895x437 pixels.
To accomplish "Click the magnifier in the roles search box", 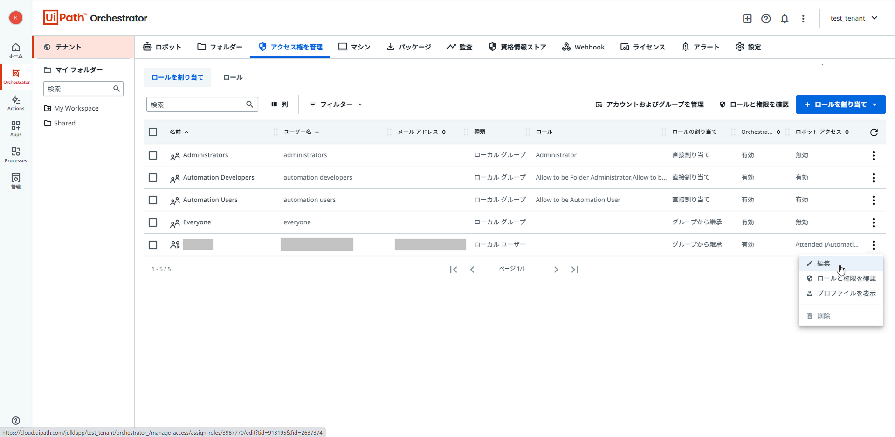I will pyautogui.click(x=250, y=104).
